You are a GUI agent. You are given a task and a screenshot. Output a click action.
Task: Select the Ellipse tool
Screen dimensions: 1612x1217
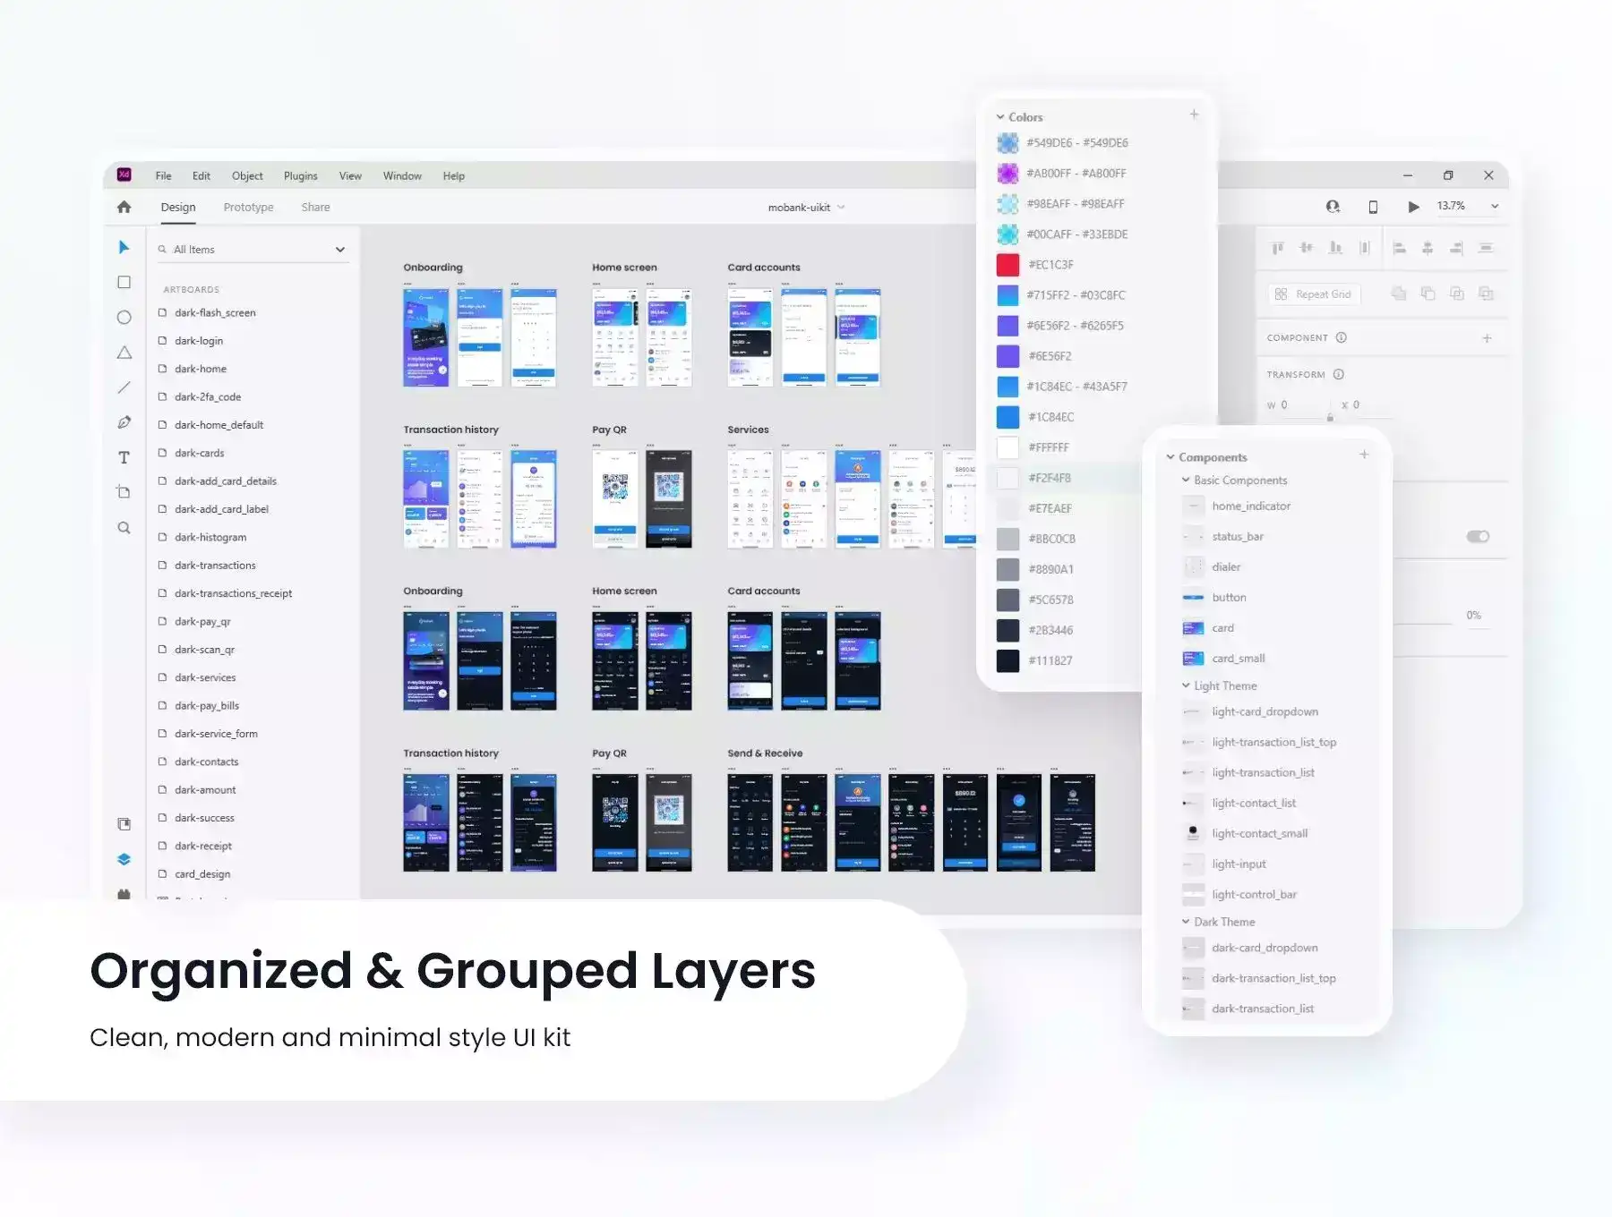point(124,318)
